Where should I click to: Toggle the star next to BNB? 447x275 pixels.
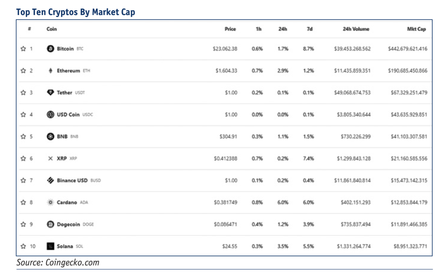pos(23,136)
